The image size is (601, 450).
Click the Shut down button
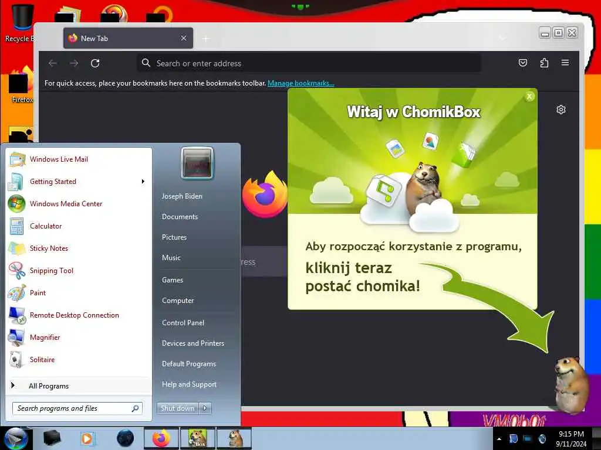(177, 408)
